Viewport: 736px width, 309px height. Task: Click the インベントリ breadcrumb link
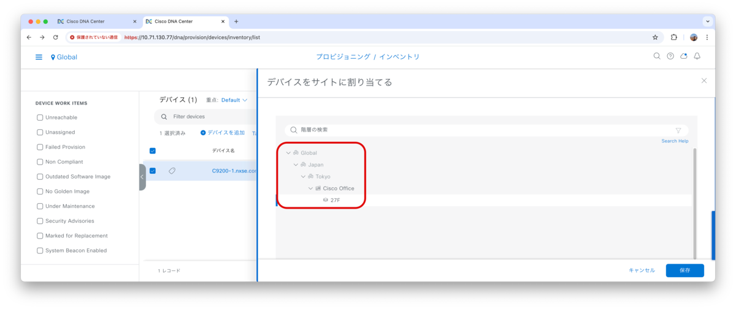tap(399, 57)
